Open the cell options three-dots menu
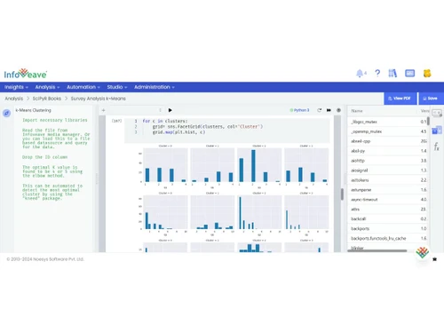This screenshot has height=333, width=444. [160, 110]
